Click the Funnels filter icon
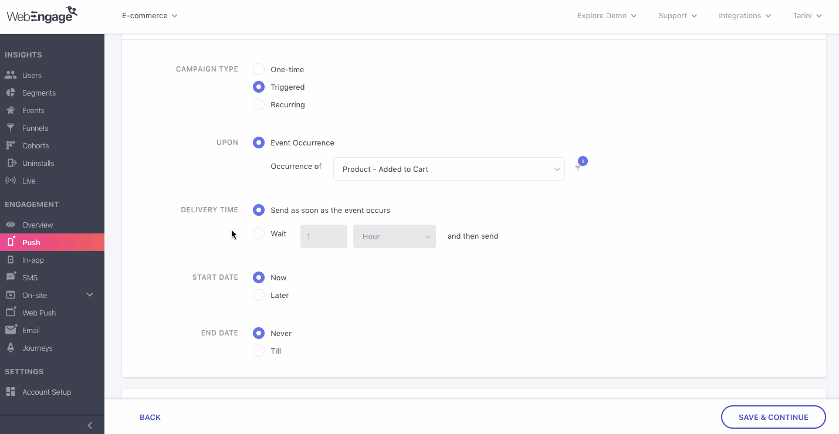839x434 pixels. (x=11, y=128)
